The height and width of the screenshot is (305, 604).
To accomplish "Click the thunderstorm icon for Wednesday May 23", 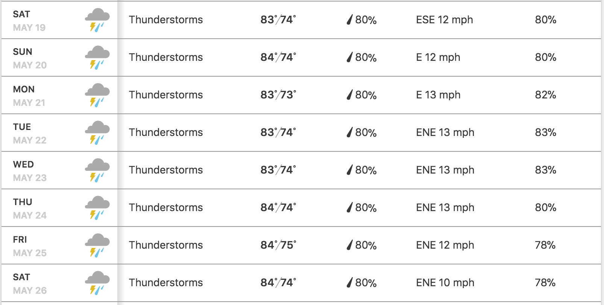I will pos(97,171).
